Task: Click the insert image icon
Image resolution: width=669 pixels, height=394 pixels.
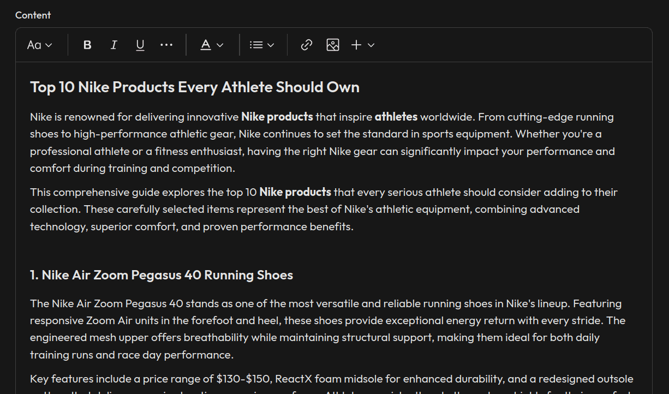Action: (333, 45)
